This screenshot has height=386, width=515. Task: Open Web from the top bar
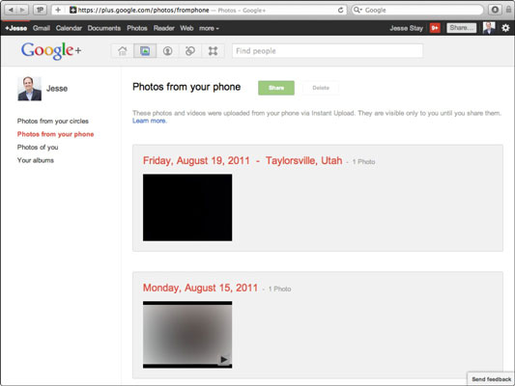click(186, 28)
